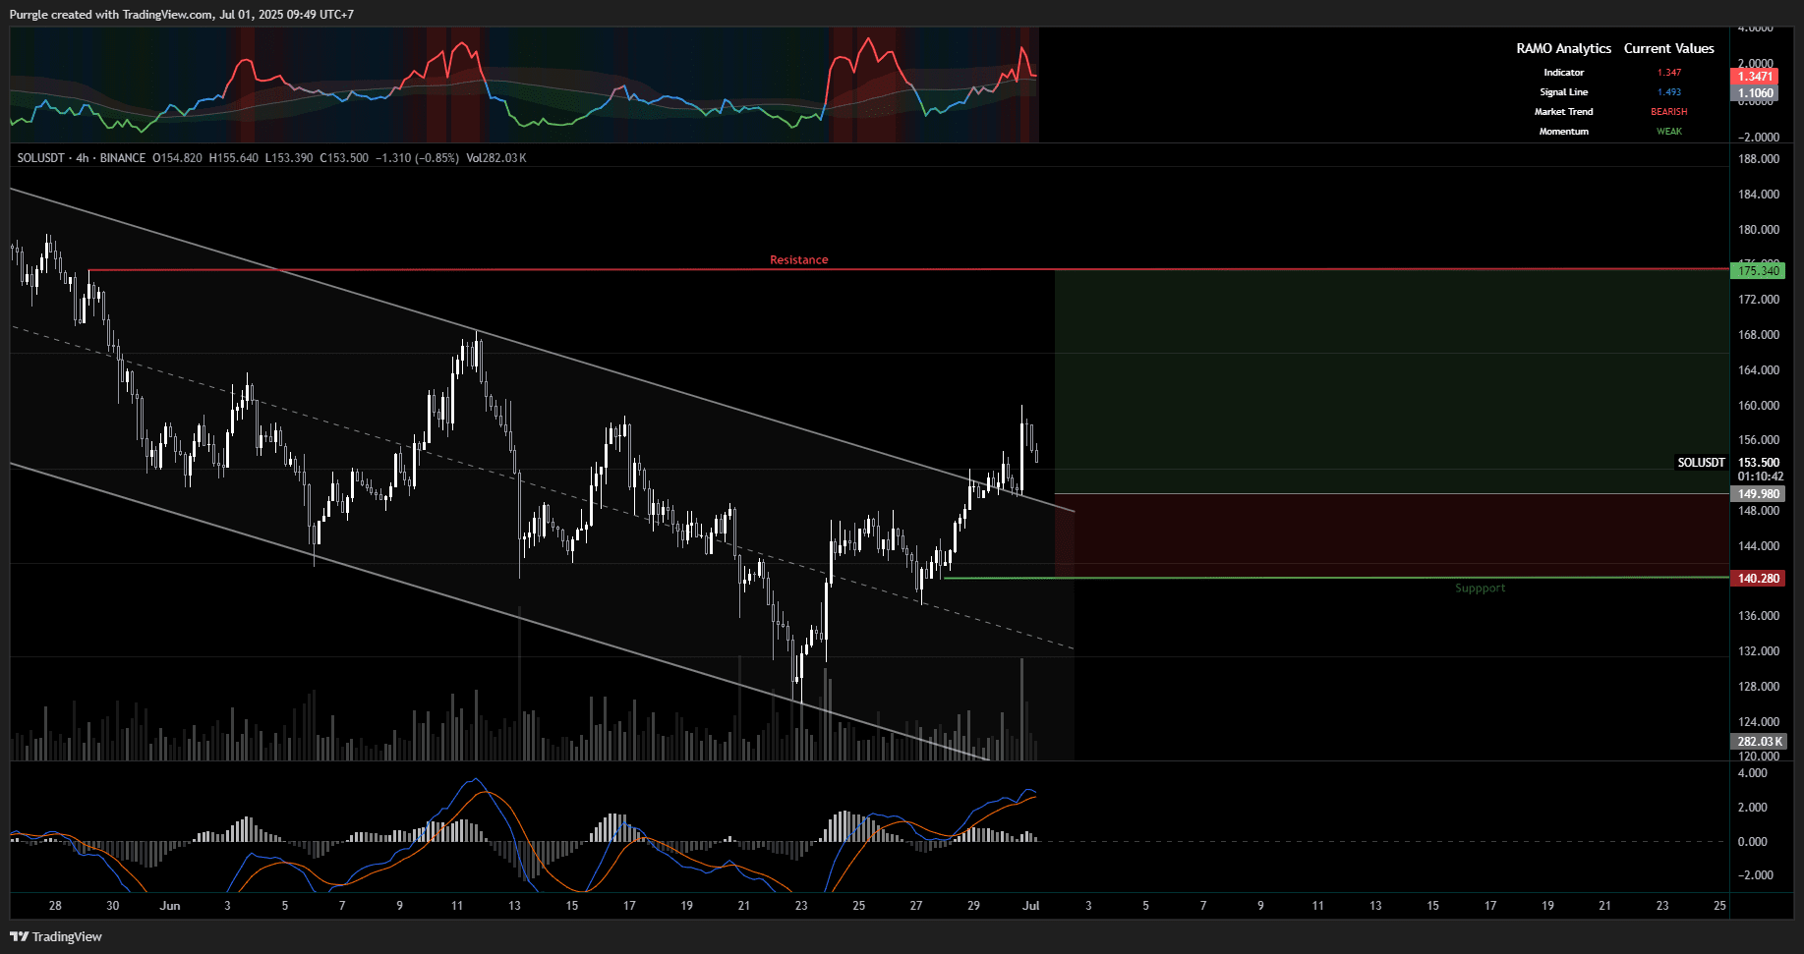Click the change value −1.310 (−0.85%)
The image size is (1804, 954).
pos(417,158)
